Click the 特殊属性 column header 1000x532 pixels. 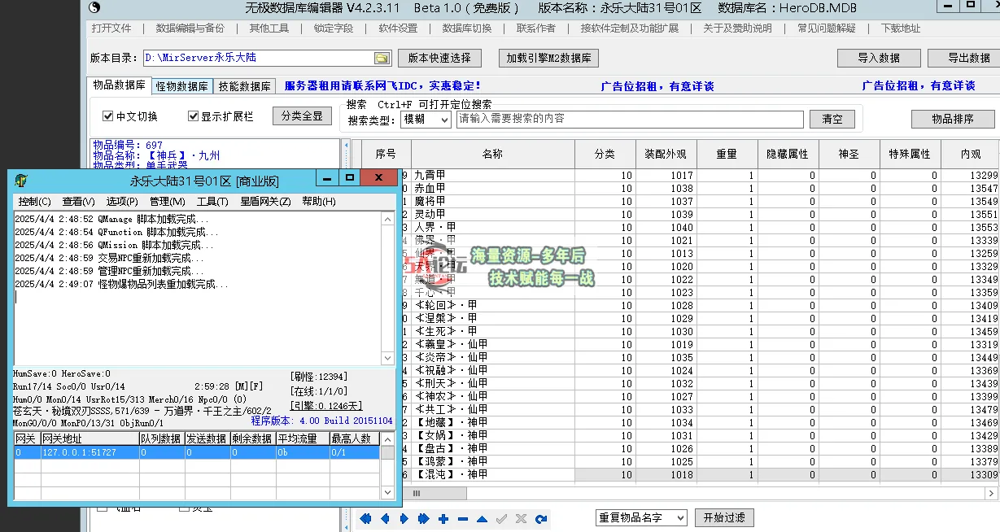910,155
